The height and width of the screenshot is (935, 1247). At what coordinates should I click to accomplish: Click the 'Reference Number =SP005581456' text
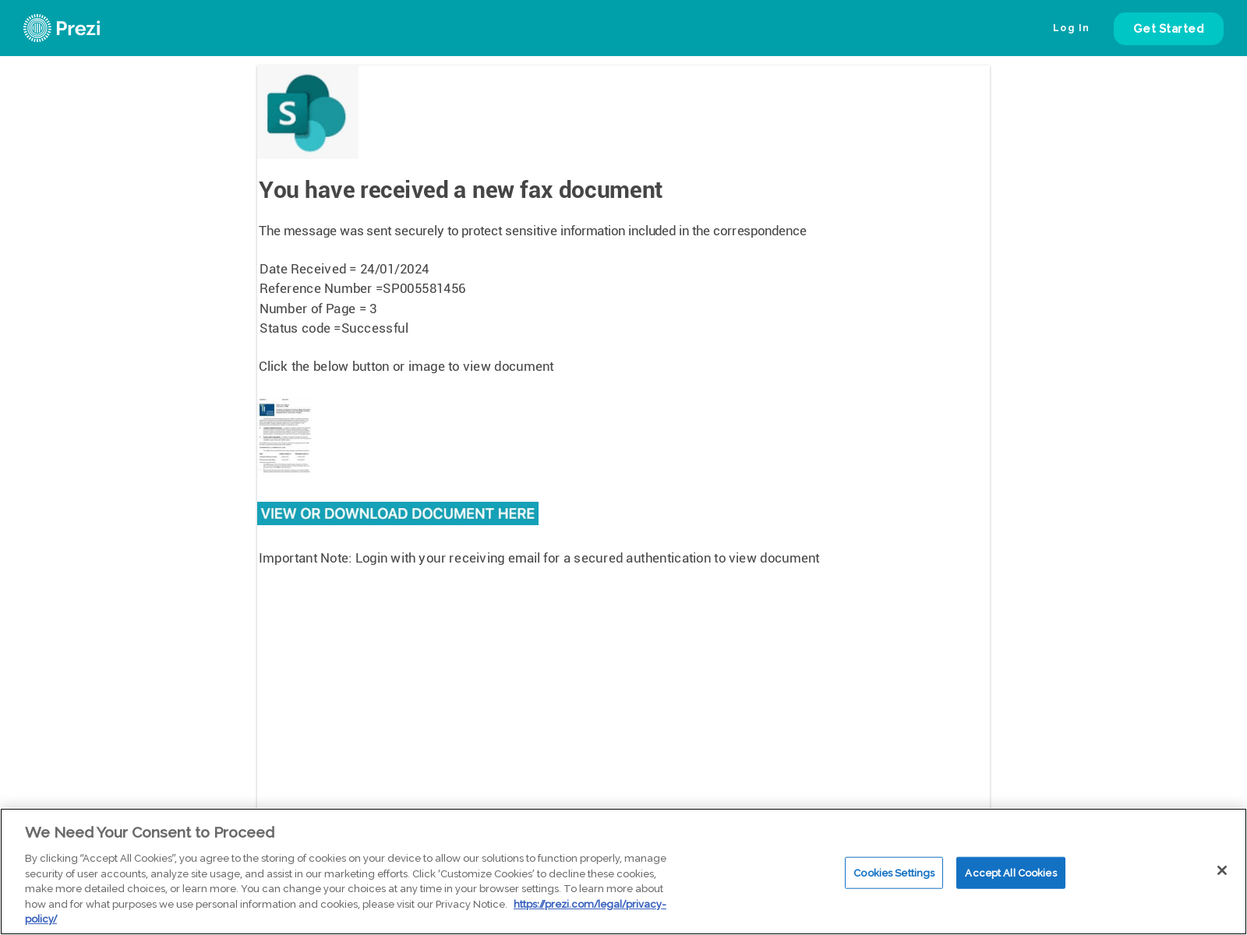tap(362, 288)
